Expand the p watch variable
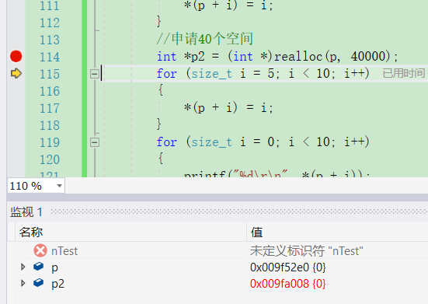 pos(23,267)
